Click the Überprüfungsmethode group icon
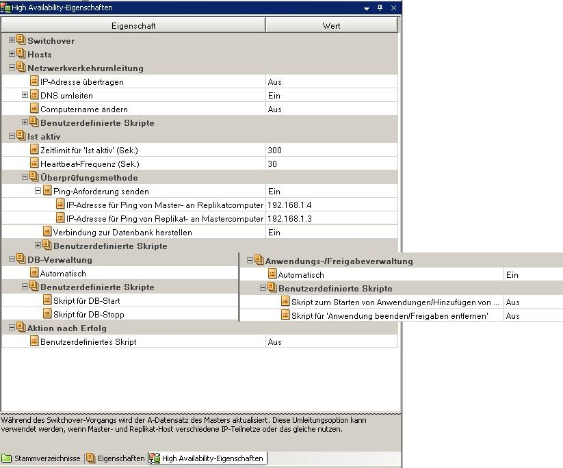This screenshot has height=468, width=563. click(x=34, y=177)
